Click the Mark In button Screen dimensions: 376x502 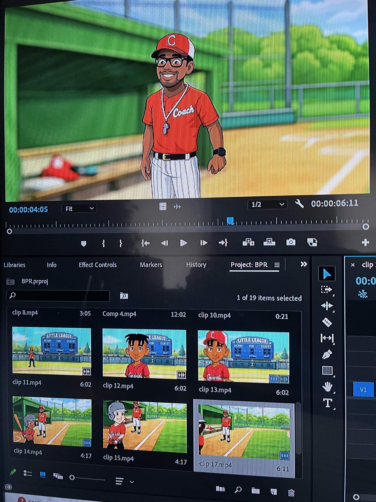tap(103, 243)
